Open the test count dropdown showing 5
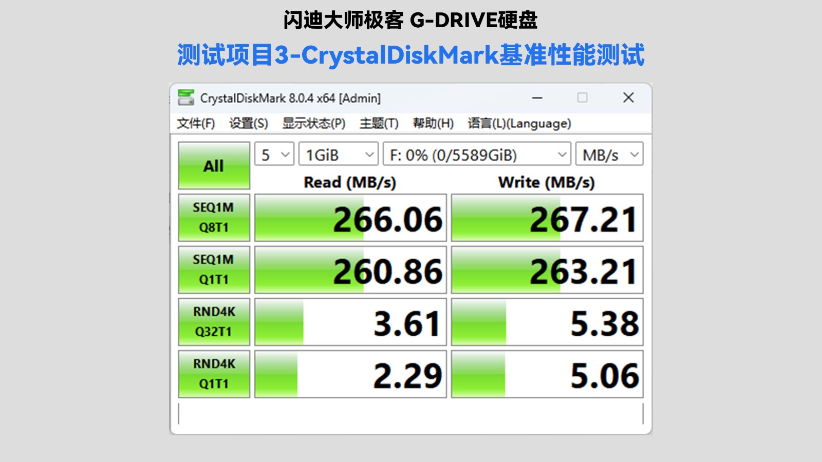Screen dimensions: 822x462 pyautogui.click(x=274, y=154)
